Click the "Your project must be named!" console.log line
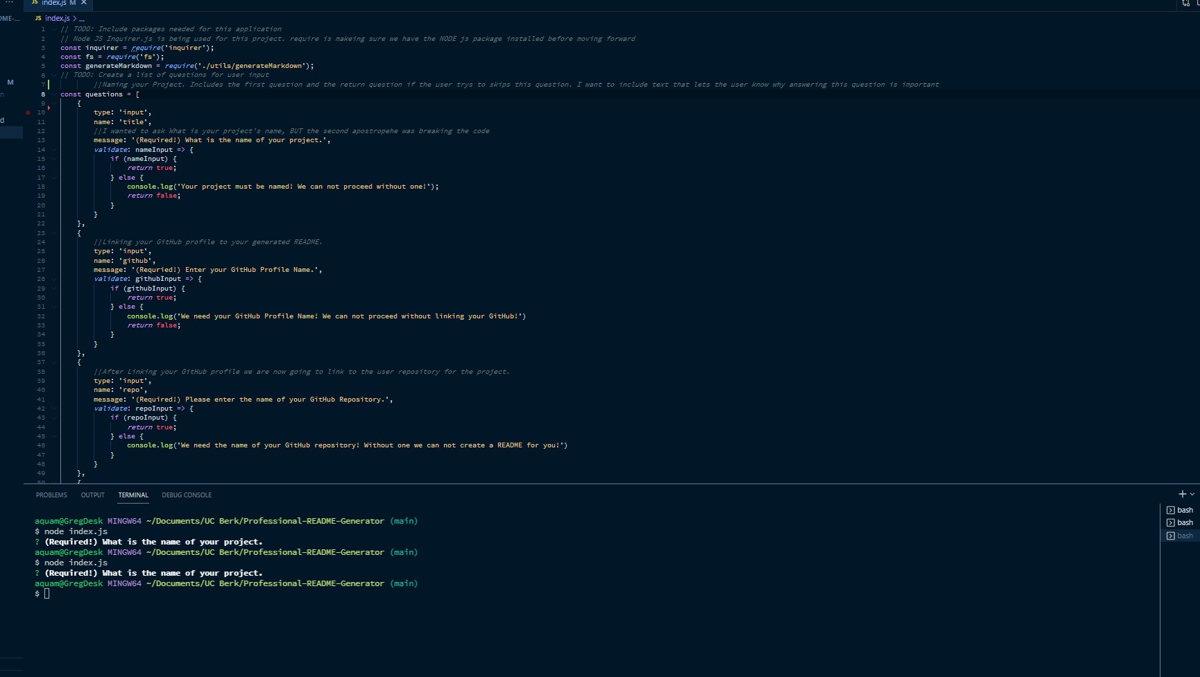 coord(283,187)
